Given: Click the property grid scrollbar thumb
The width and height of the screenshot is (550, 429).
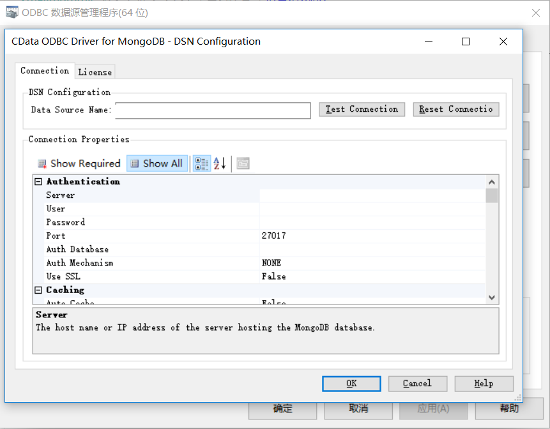Looking at the screenshot, I should click(492, 195).
